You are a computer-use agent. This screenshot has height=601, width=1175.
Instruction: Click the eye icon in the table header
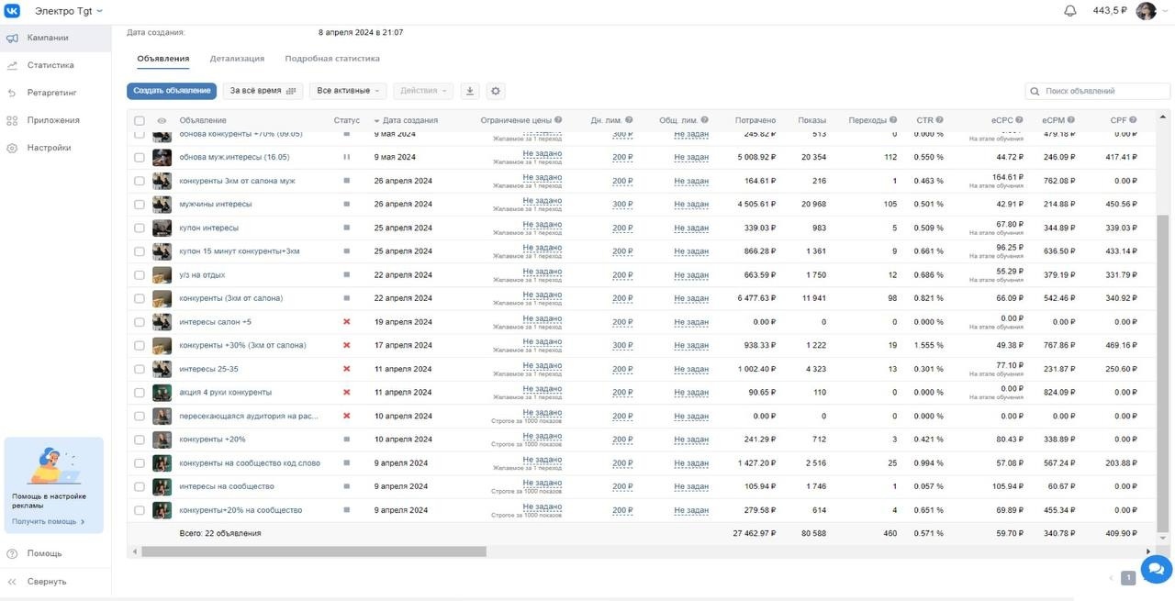[162, 120]
